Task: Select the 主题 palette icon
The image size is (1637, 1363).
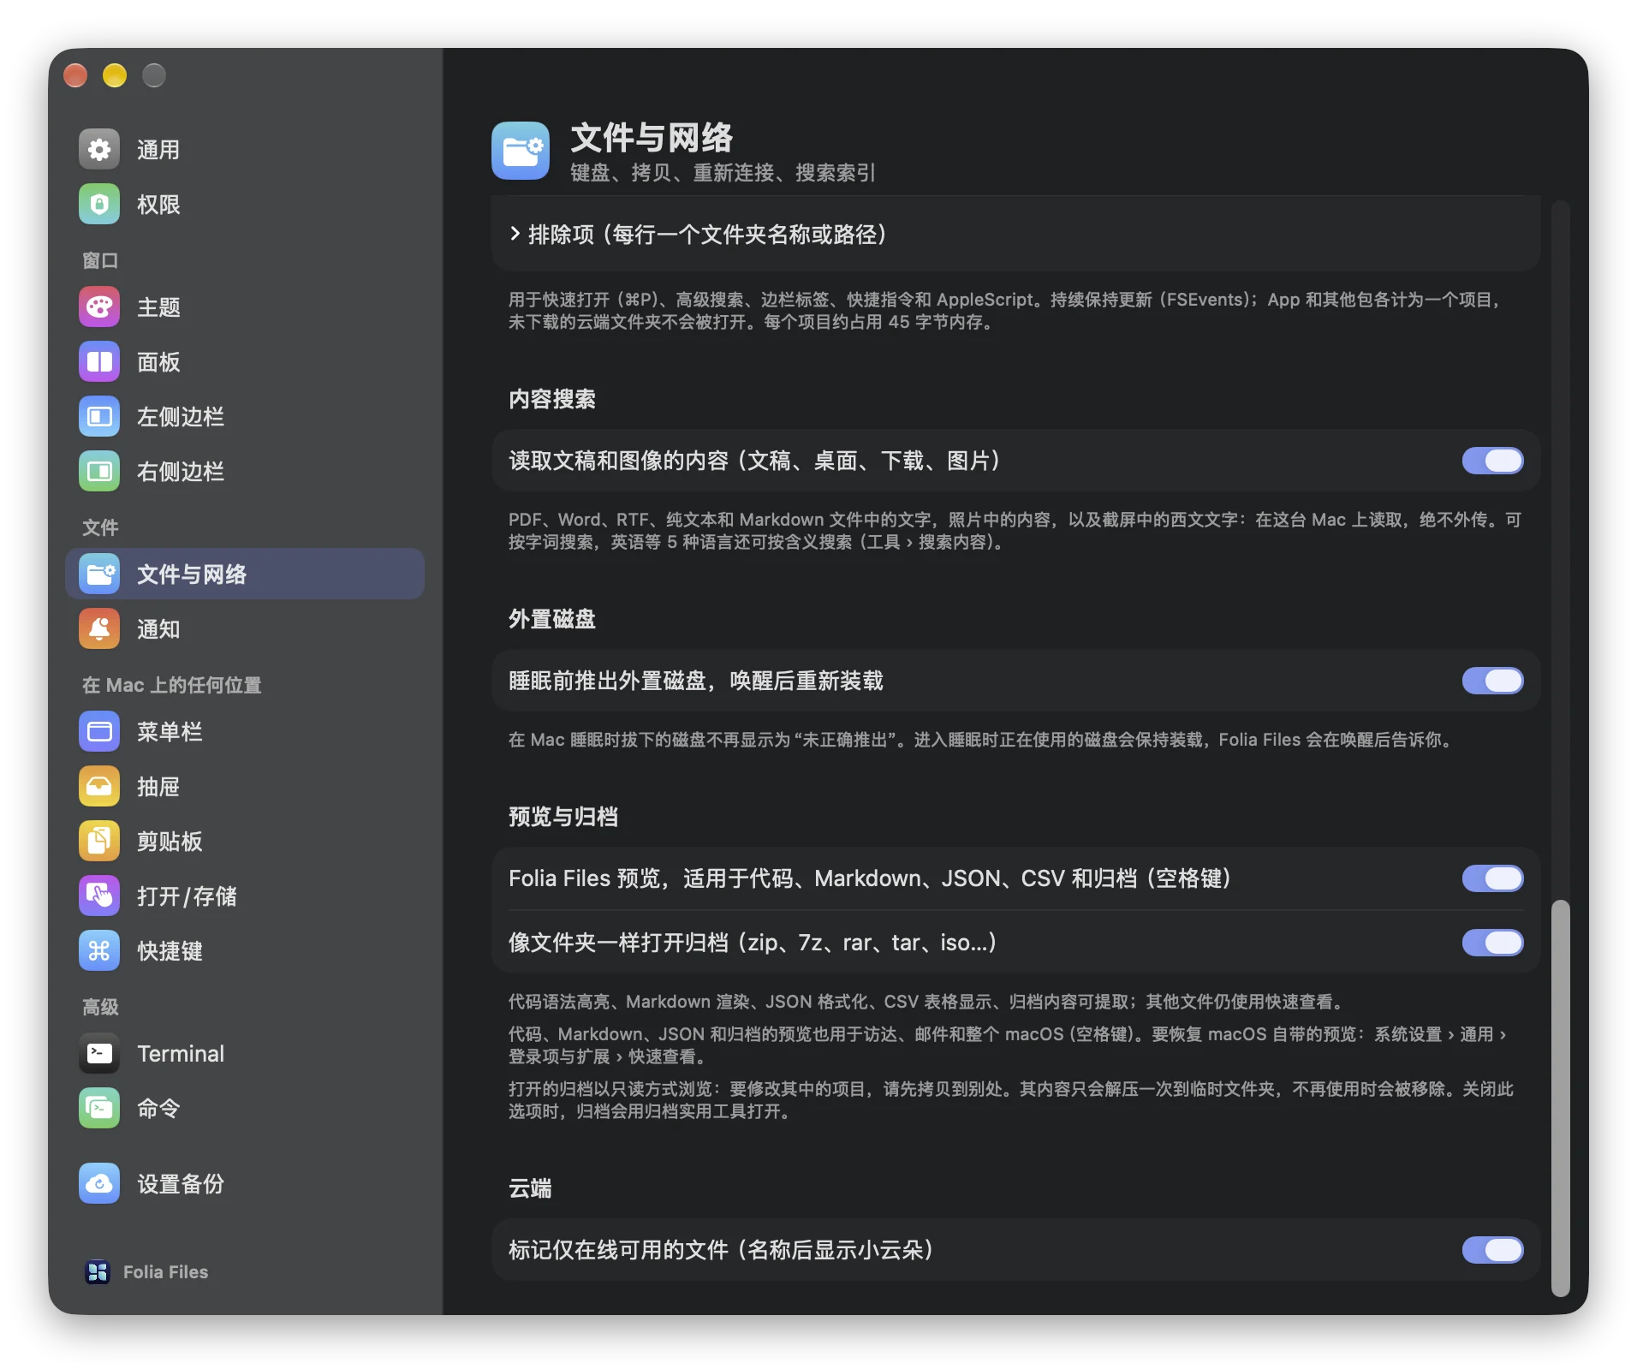Action: [x=99, y=307]
